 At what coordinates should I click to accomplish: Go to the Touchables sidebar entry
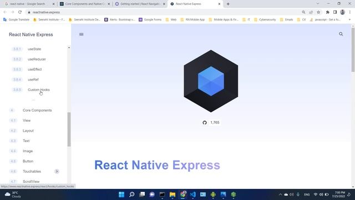point(32,172)
